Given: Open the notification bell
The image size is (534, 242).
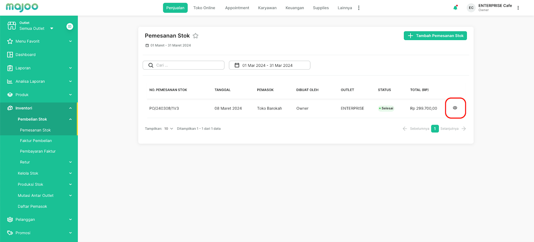Looking at the screenshot, I should click(x=455, y=8).
